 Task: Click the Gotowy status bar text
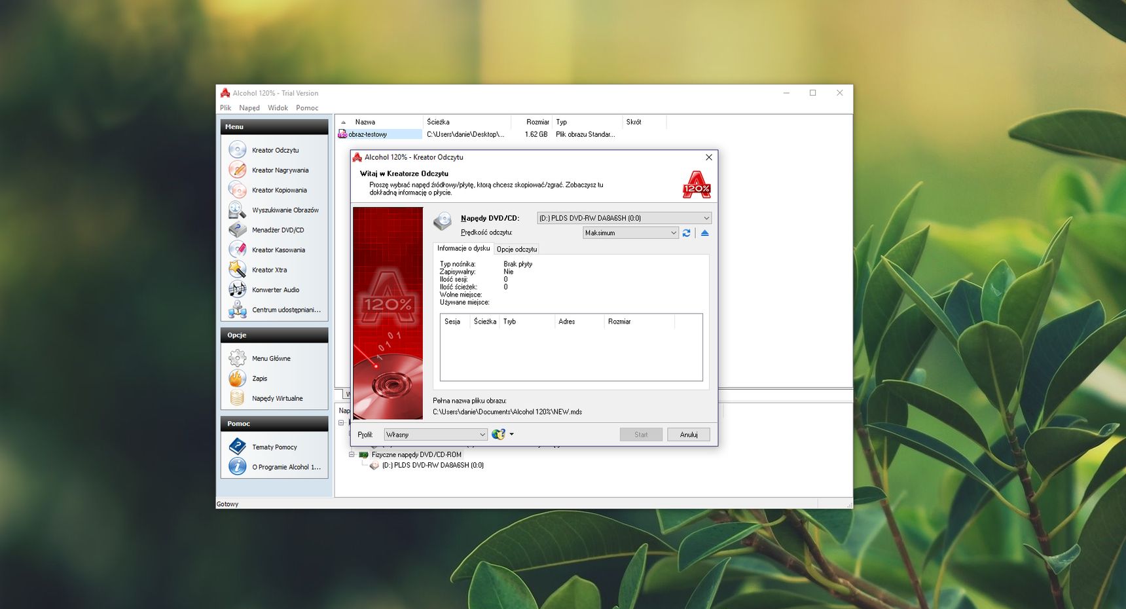point(228,504)
